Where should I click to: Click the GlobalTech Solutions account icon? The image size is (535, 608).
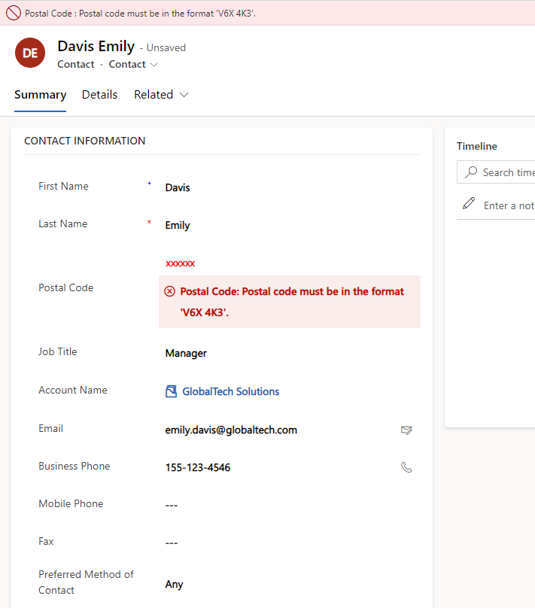coord(171,391)
